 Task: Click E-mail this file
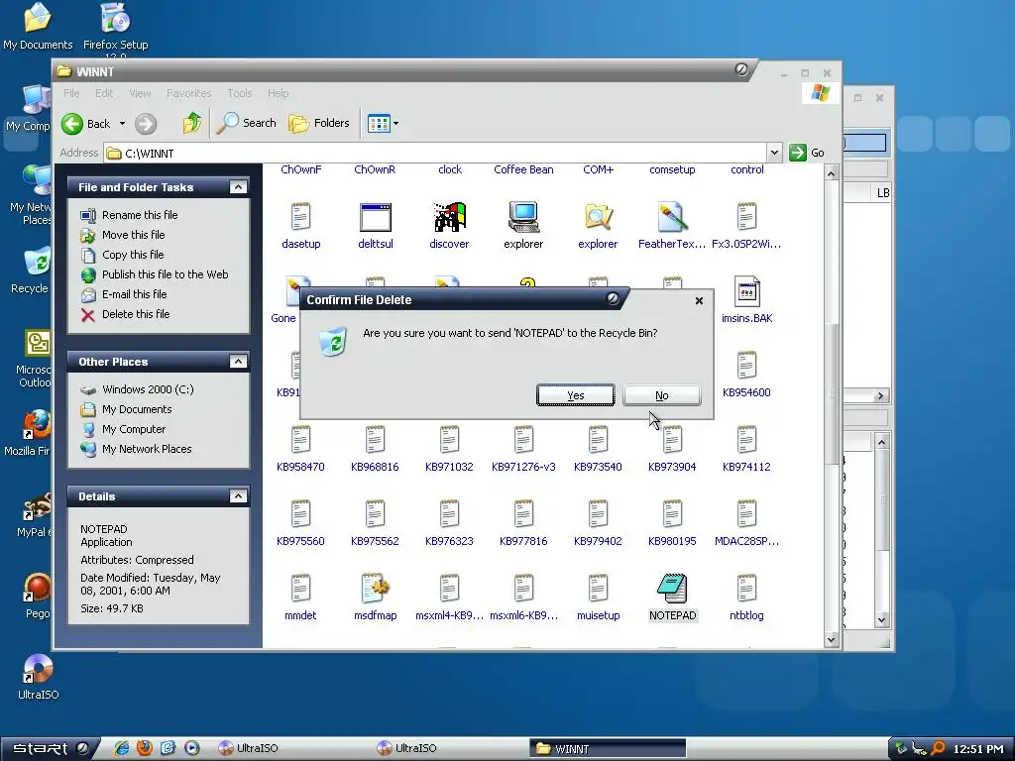124,294
